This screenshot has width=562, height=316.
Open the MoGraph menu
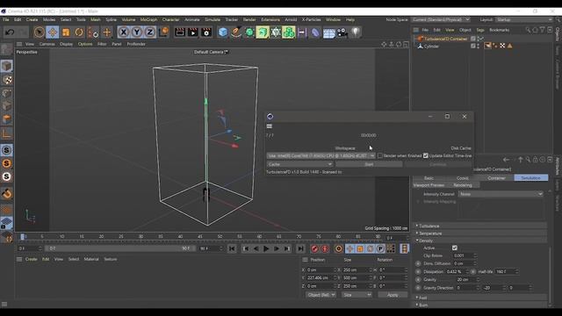coord(148,19)
